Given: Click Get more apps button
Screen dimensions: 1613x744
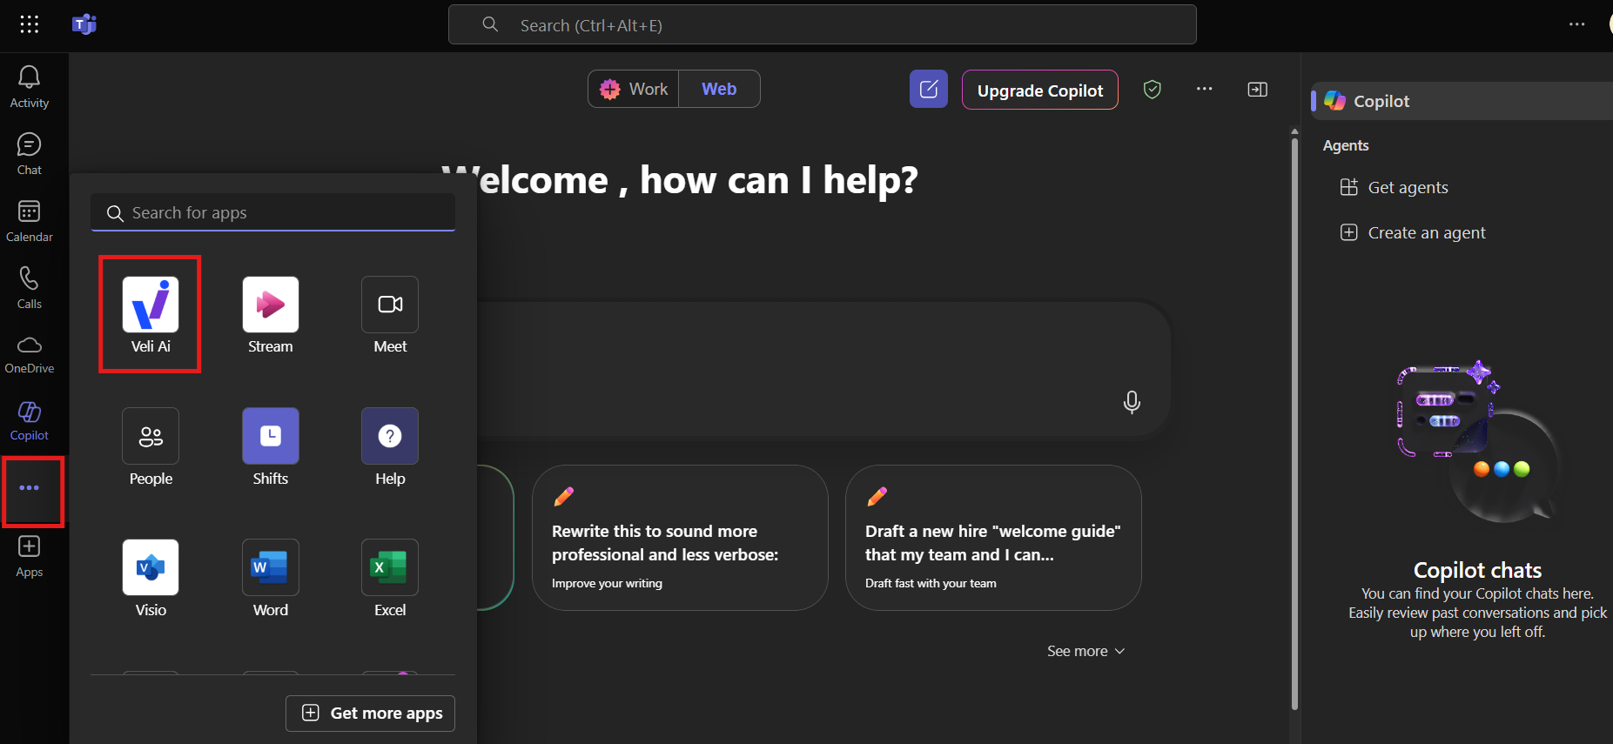Looking at the screenshot, I should pos(370,713).
